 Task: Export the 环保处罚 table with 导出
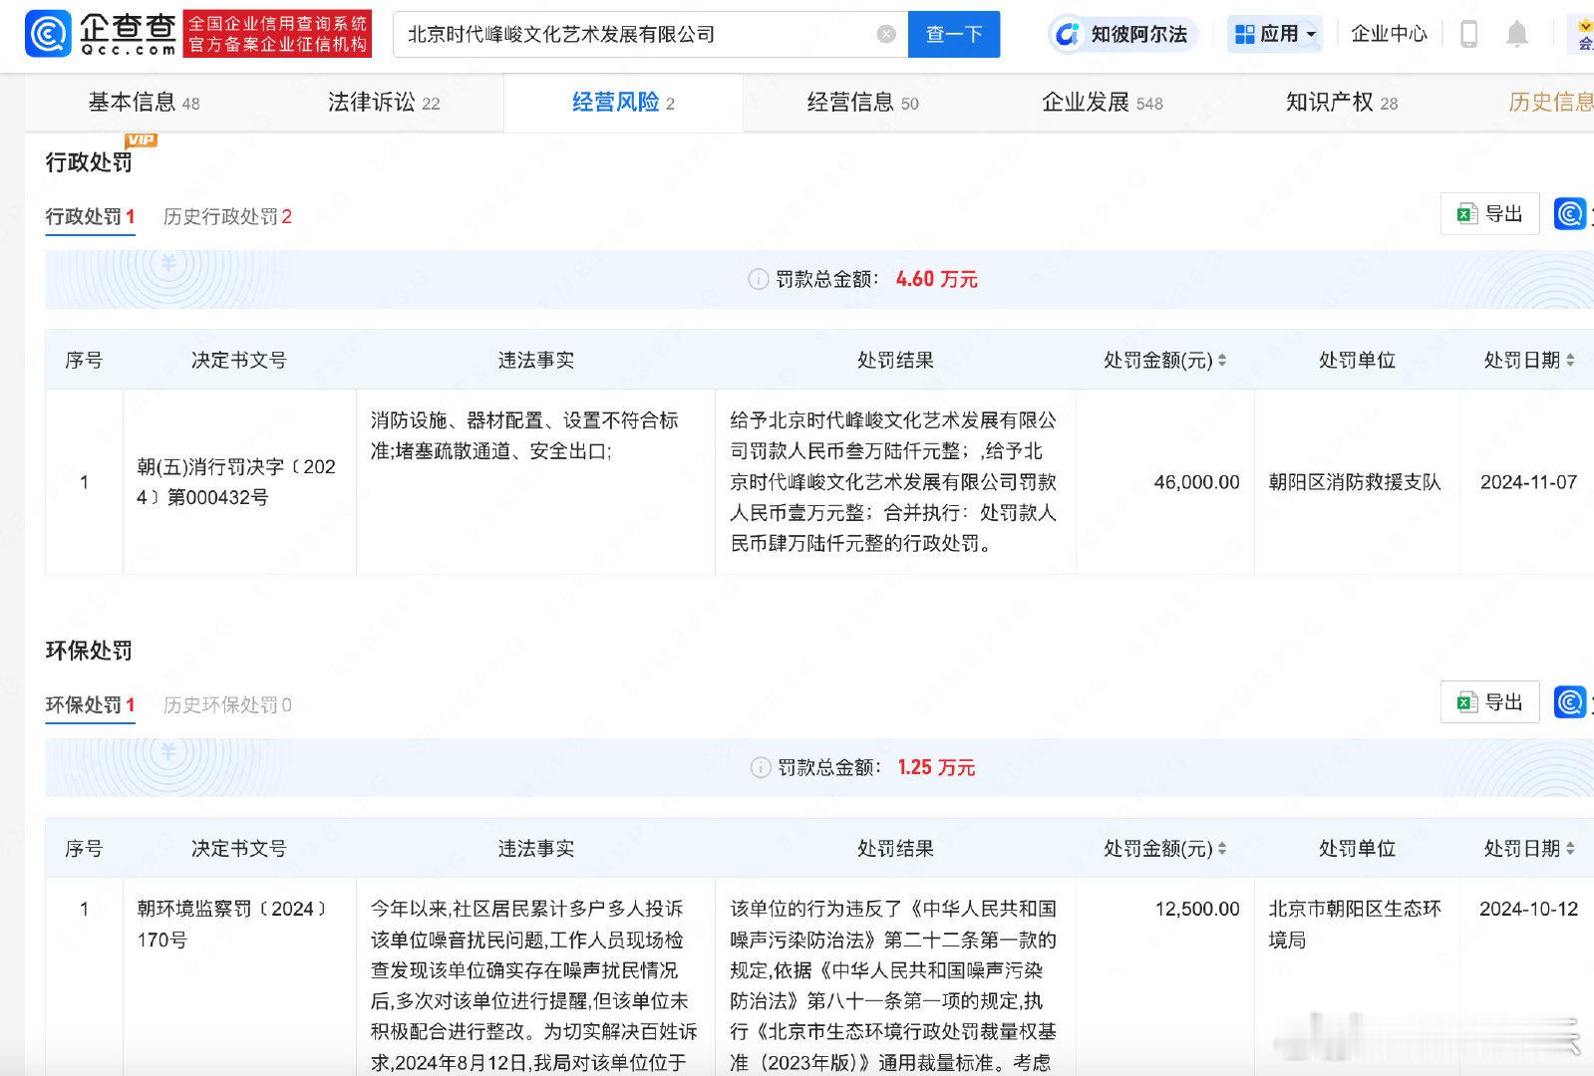(x=1489, y=702)
